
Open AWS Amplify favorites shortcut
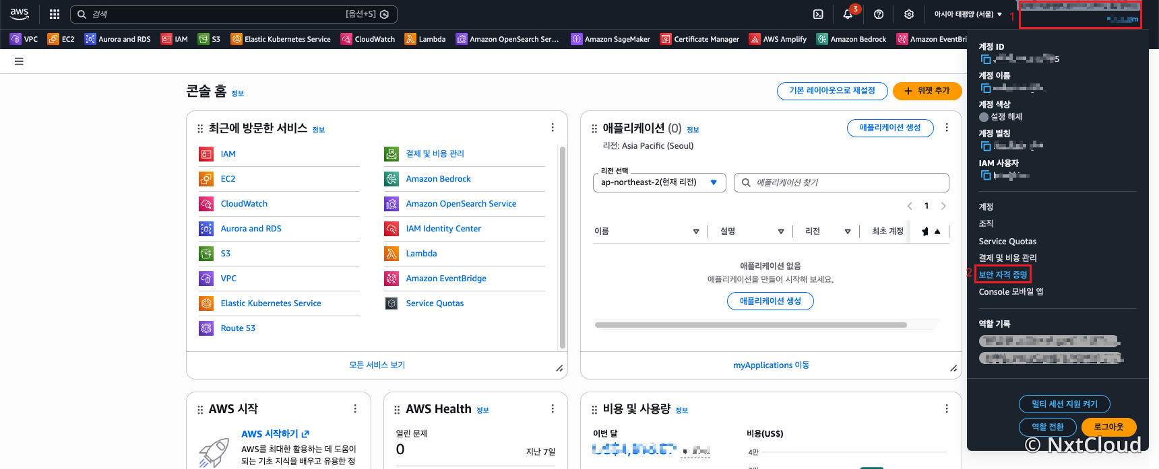pyautogui.click(x=778, y=39)
